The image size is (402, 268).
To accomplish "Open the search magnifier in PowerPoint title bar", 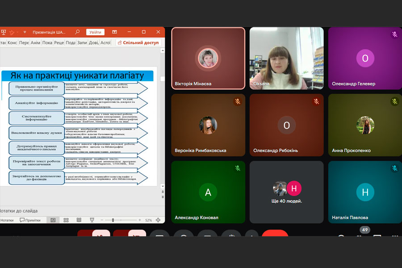I will pyautogui.click(x=77, y=32).
